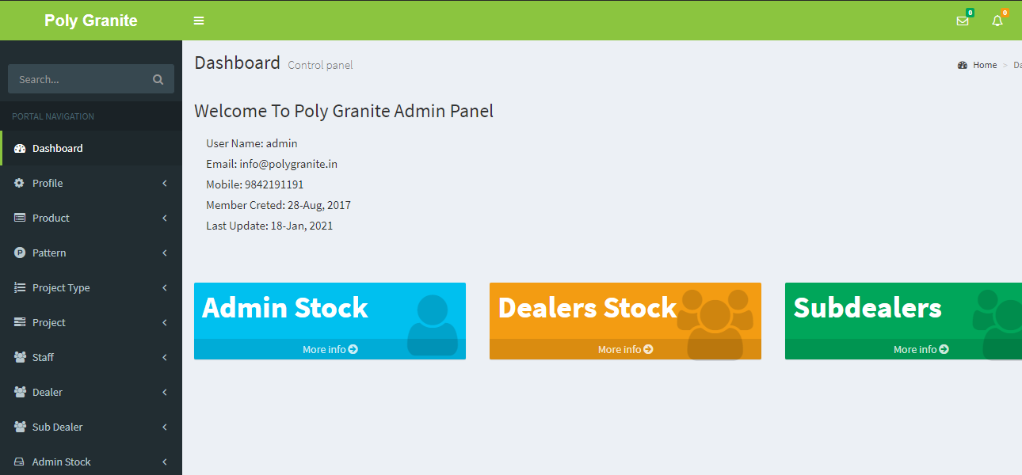The width and height of the screenshot is (1022, 475).
Task: Click the Project Type list icon
Action: (x=20, y=288)
